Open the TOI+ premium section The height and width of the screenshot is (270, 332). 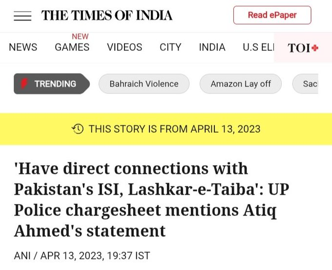[x=303, y=48]
